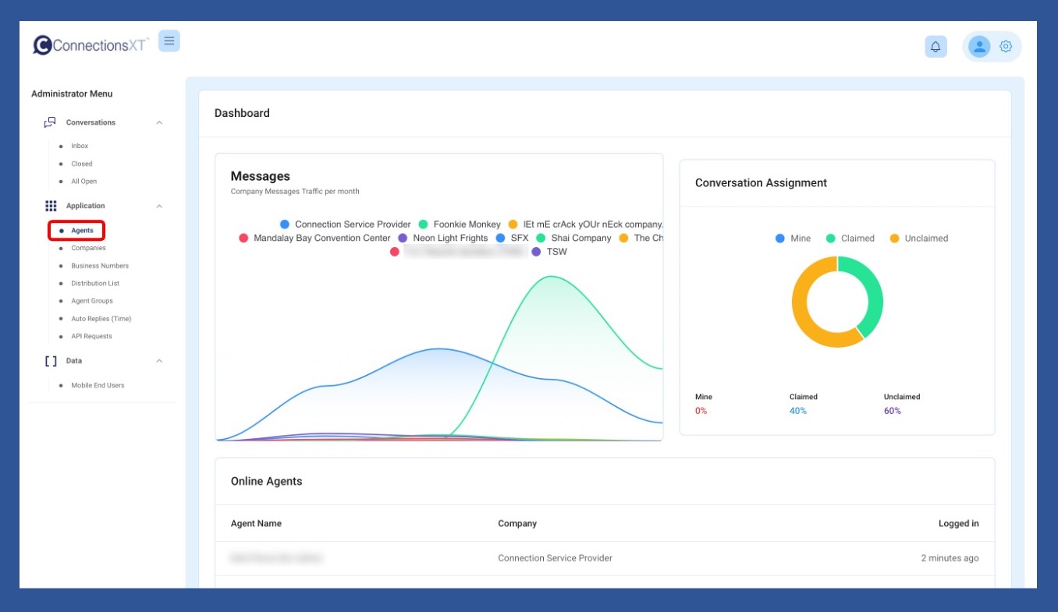Click the Data brackets icon
The height and width of the screenshot is (612, 1058).
coord(51,361)
